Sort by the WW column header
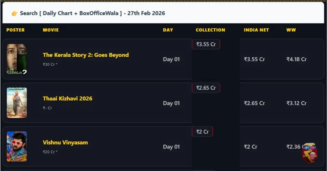This screenshot has height=171, width=327. point(291,30)
